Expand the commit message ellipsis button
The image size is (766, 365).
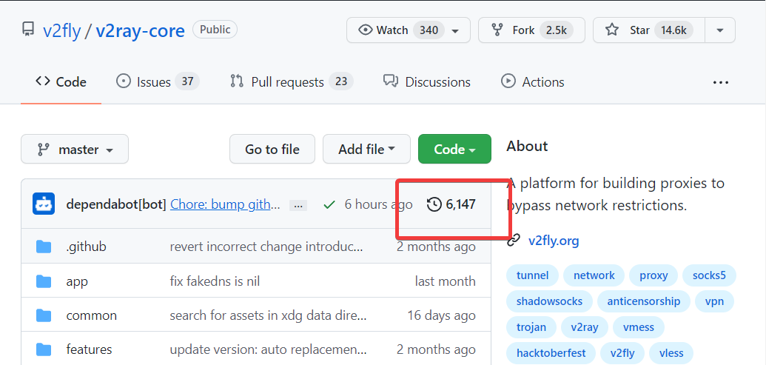pos(298,204)
